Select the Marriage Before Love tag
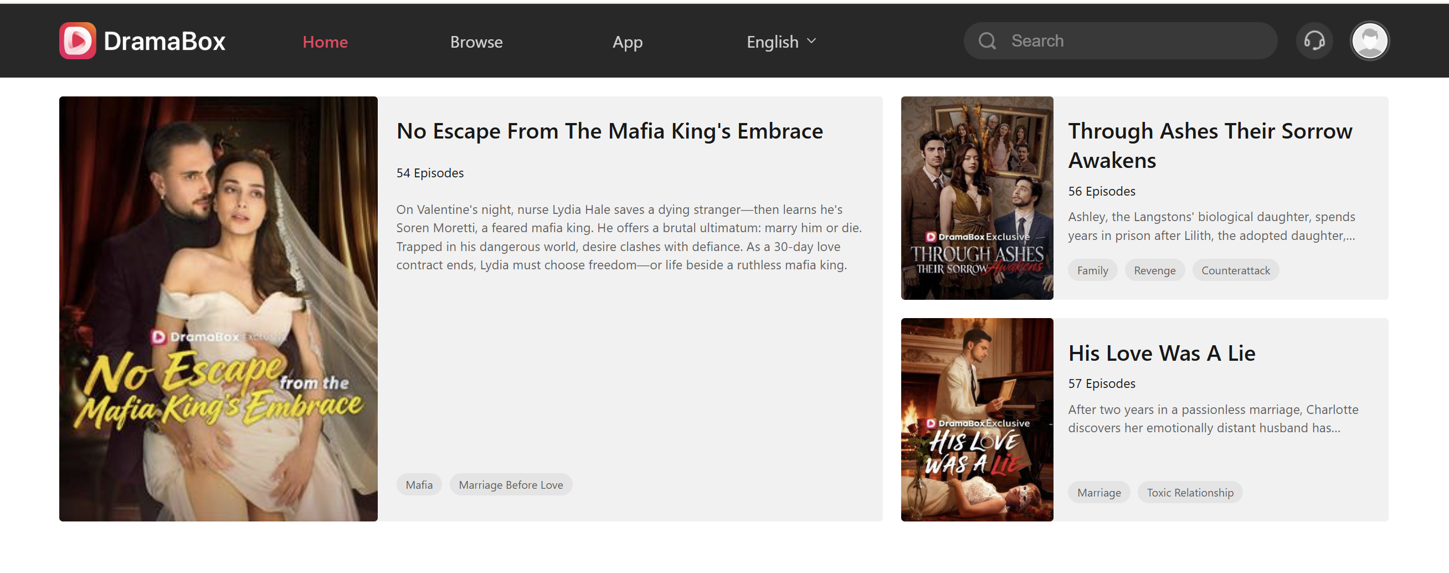The height and width of the screenshot is (573, 1449). click(510, 485)
